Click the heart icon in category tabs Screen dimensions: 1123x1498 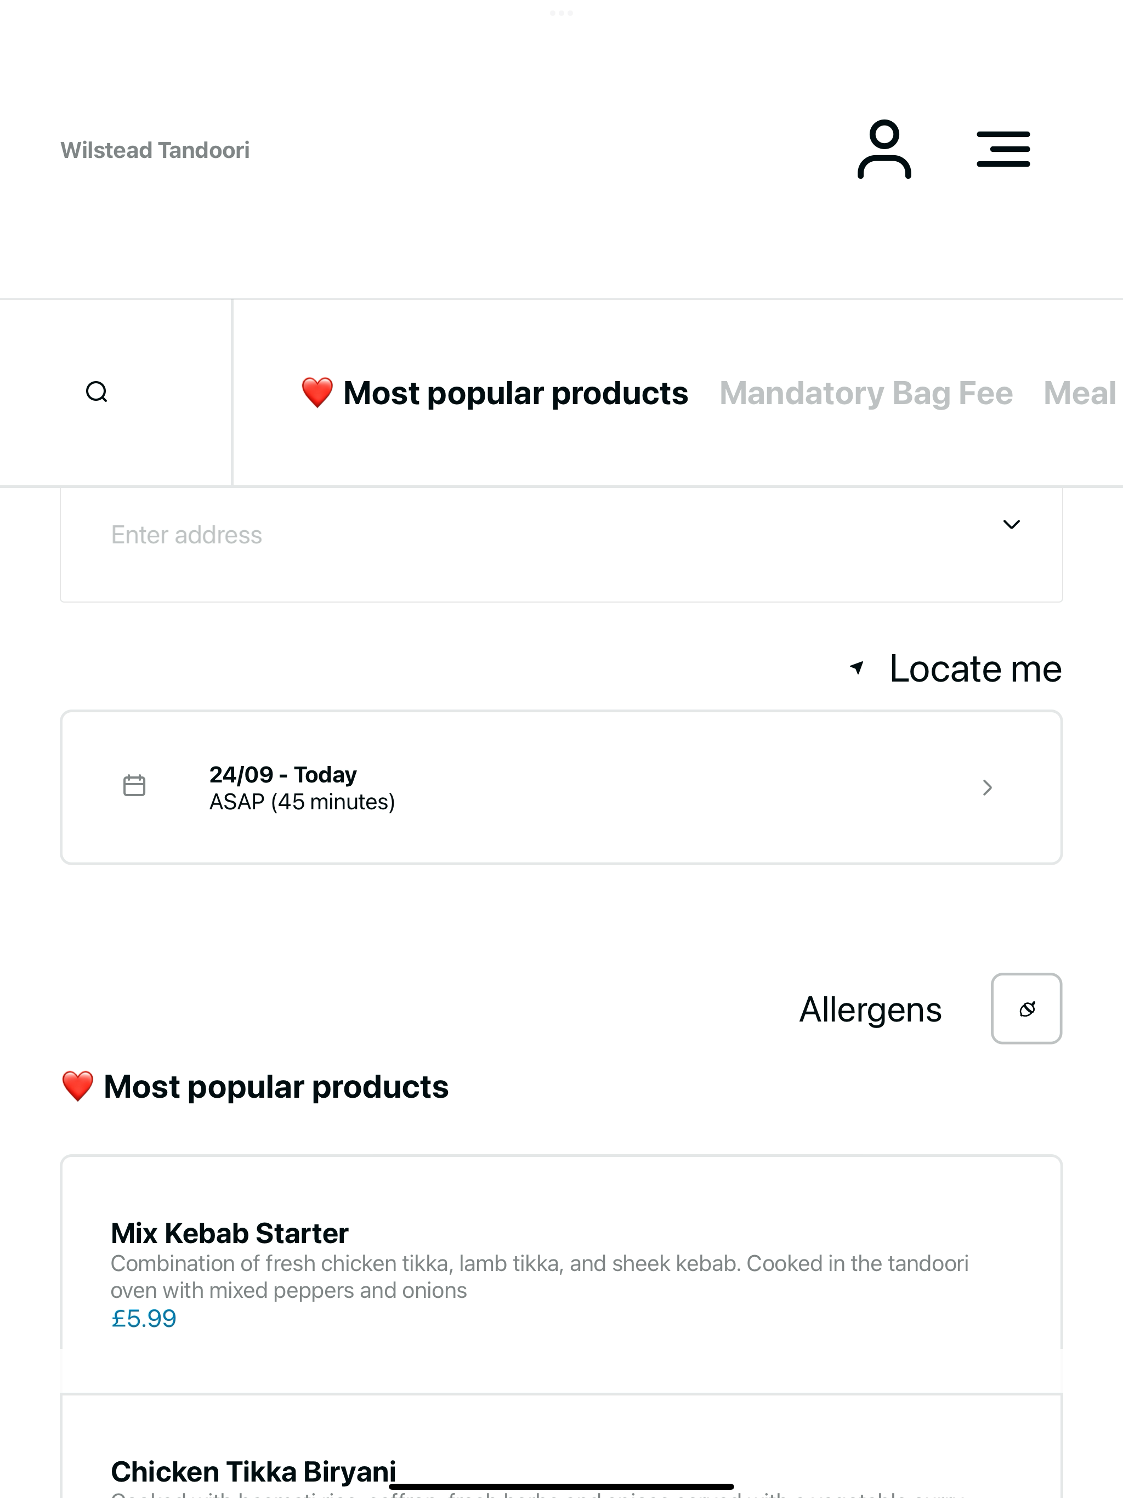[317, 393]
